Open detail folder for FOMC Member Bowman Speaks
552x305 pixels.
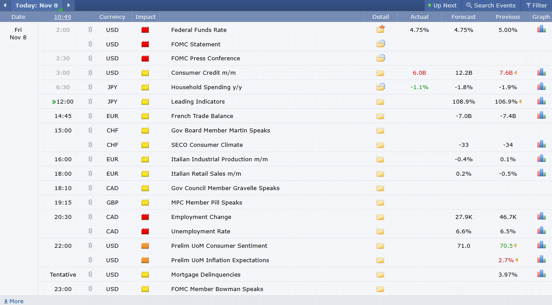click(380, 289)
